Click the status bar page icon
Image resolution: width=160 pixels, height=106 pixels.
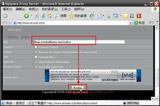click(3, 103)
